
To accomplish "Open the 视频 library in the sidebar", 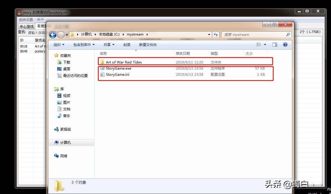I will click(66, 96).
